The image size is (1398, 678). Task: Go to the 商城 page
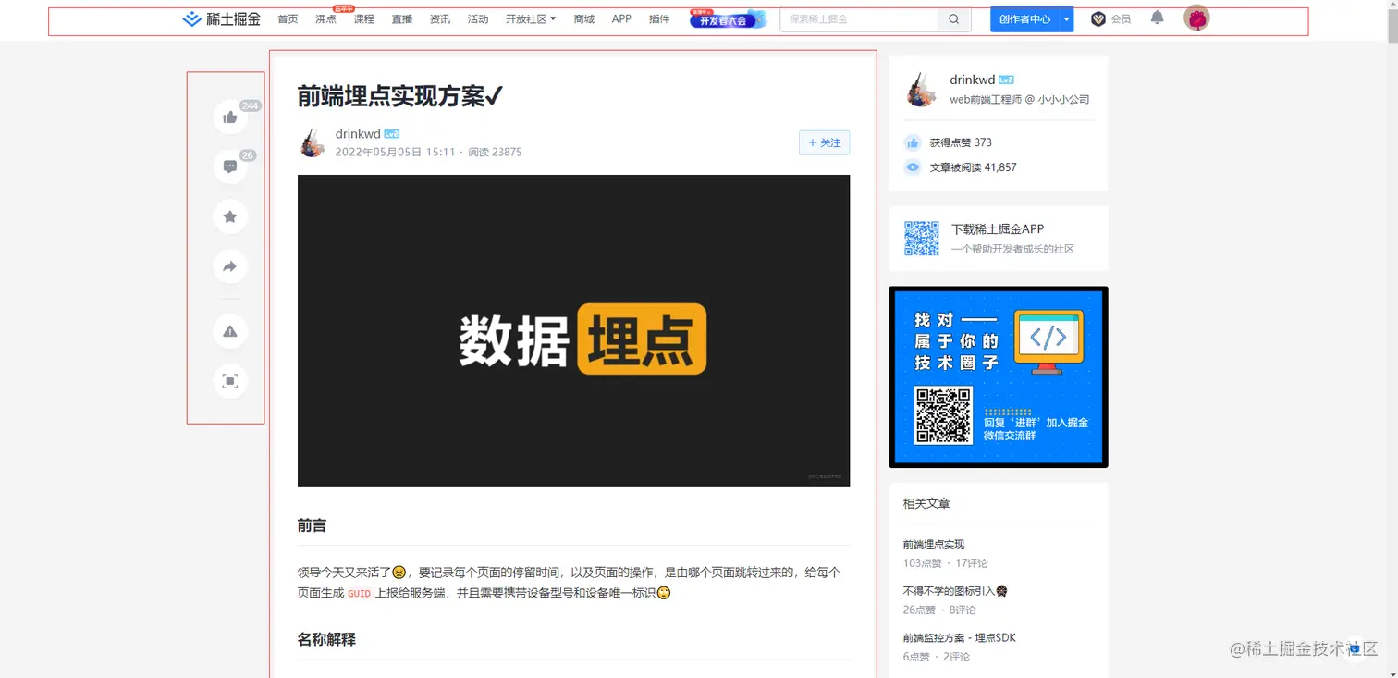[x=583, y=18]
